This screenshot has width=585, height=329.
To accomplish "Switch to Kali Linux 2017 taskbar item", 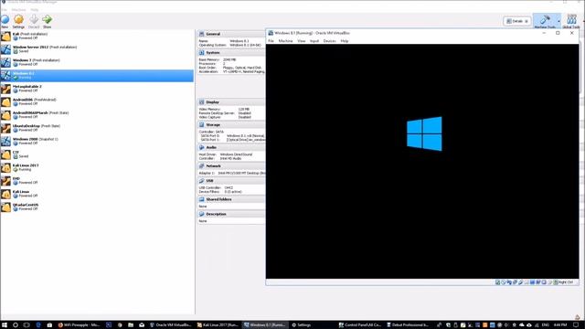I will point(218,325).
